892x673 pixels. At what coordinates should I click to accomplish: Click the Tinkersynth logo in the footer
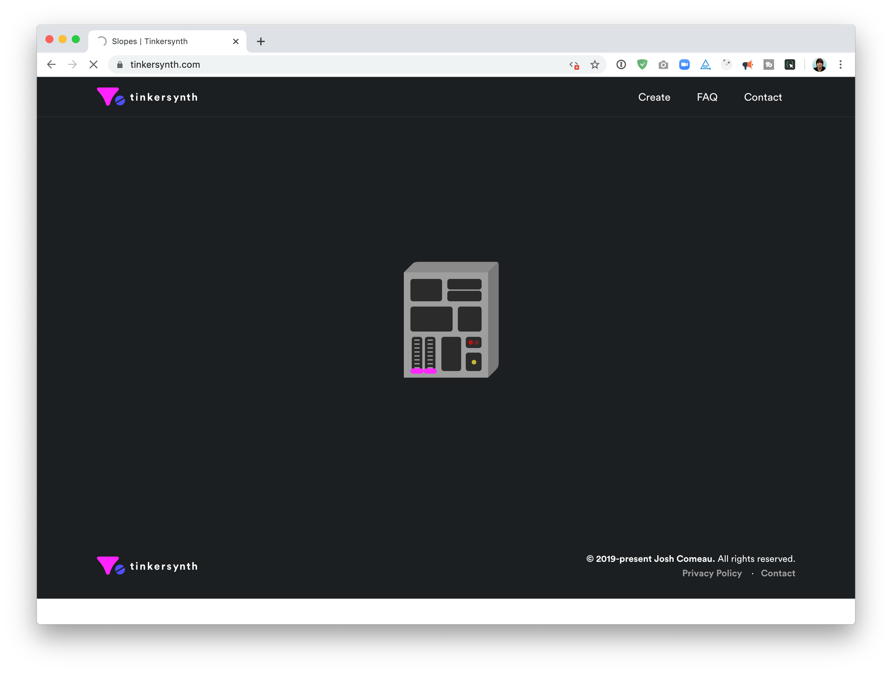(x=147, y=566)
